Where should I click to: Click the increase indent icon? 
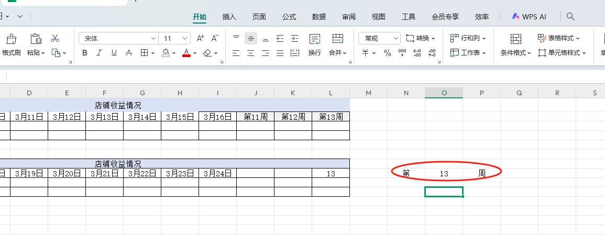(x=295, y=38)
